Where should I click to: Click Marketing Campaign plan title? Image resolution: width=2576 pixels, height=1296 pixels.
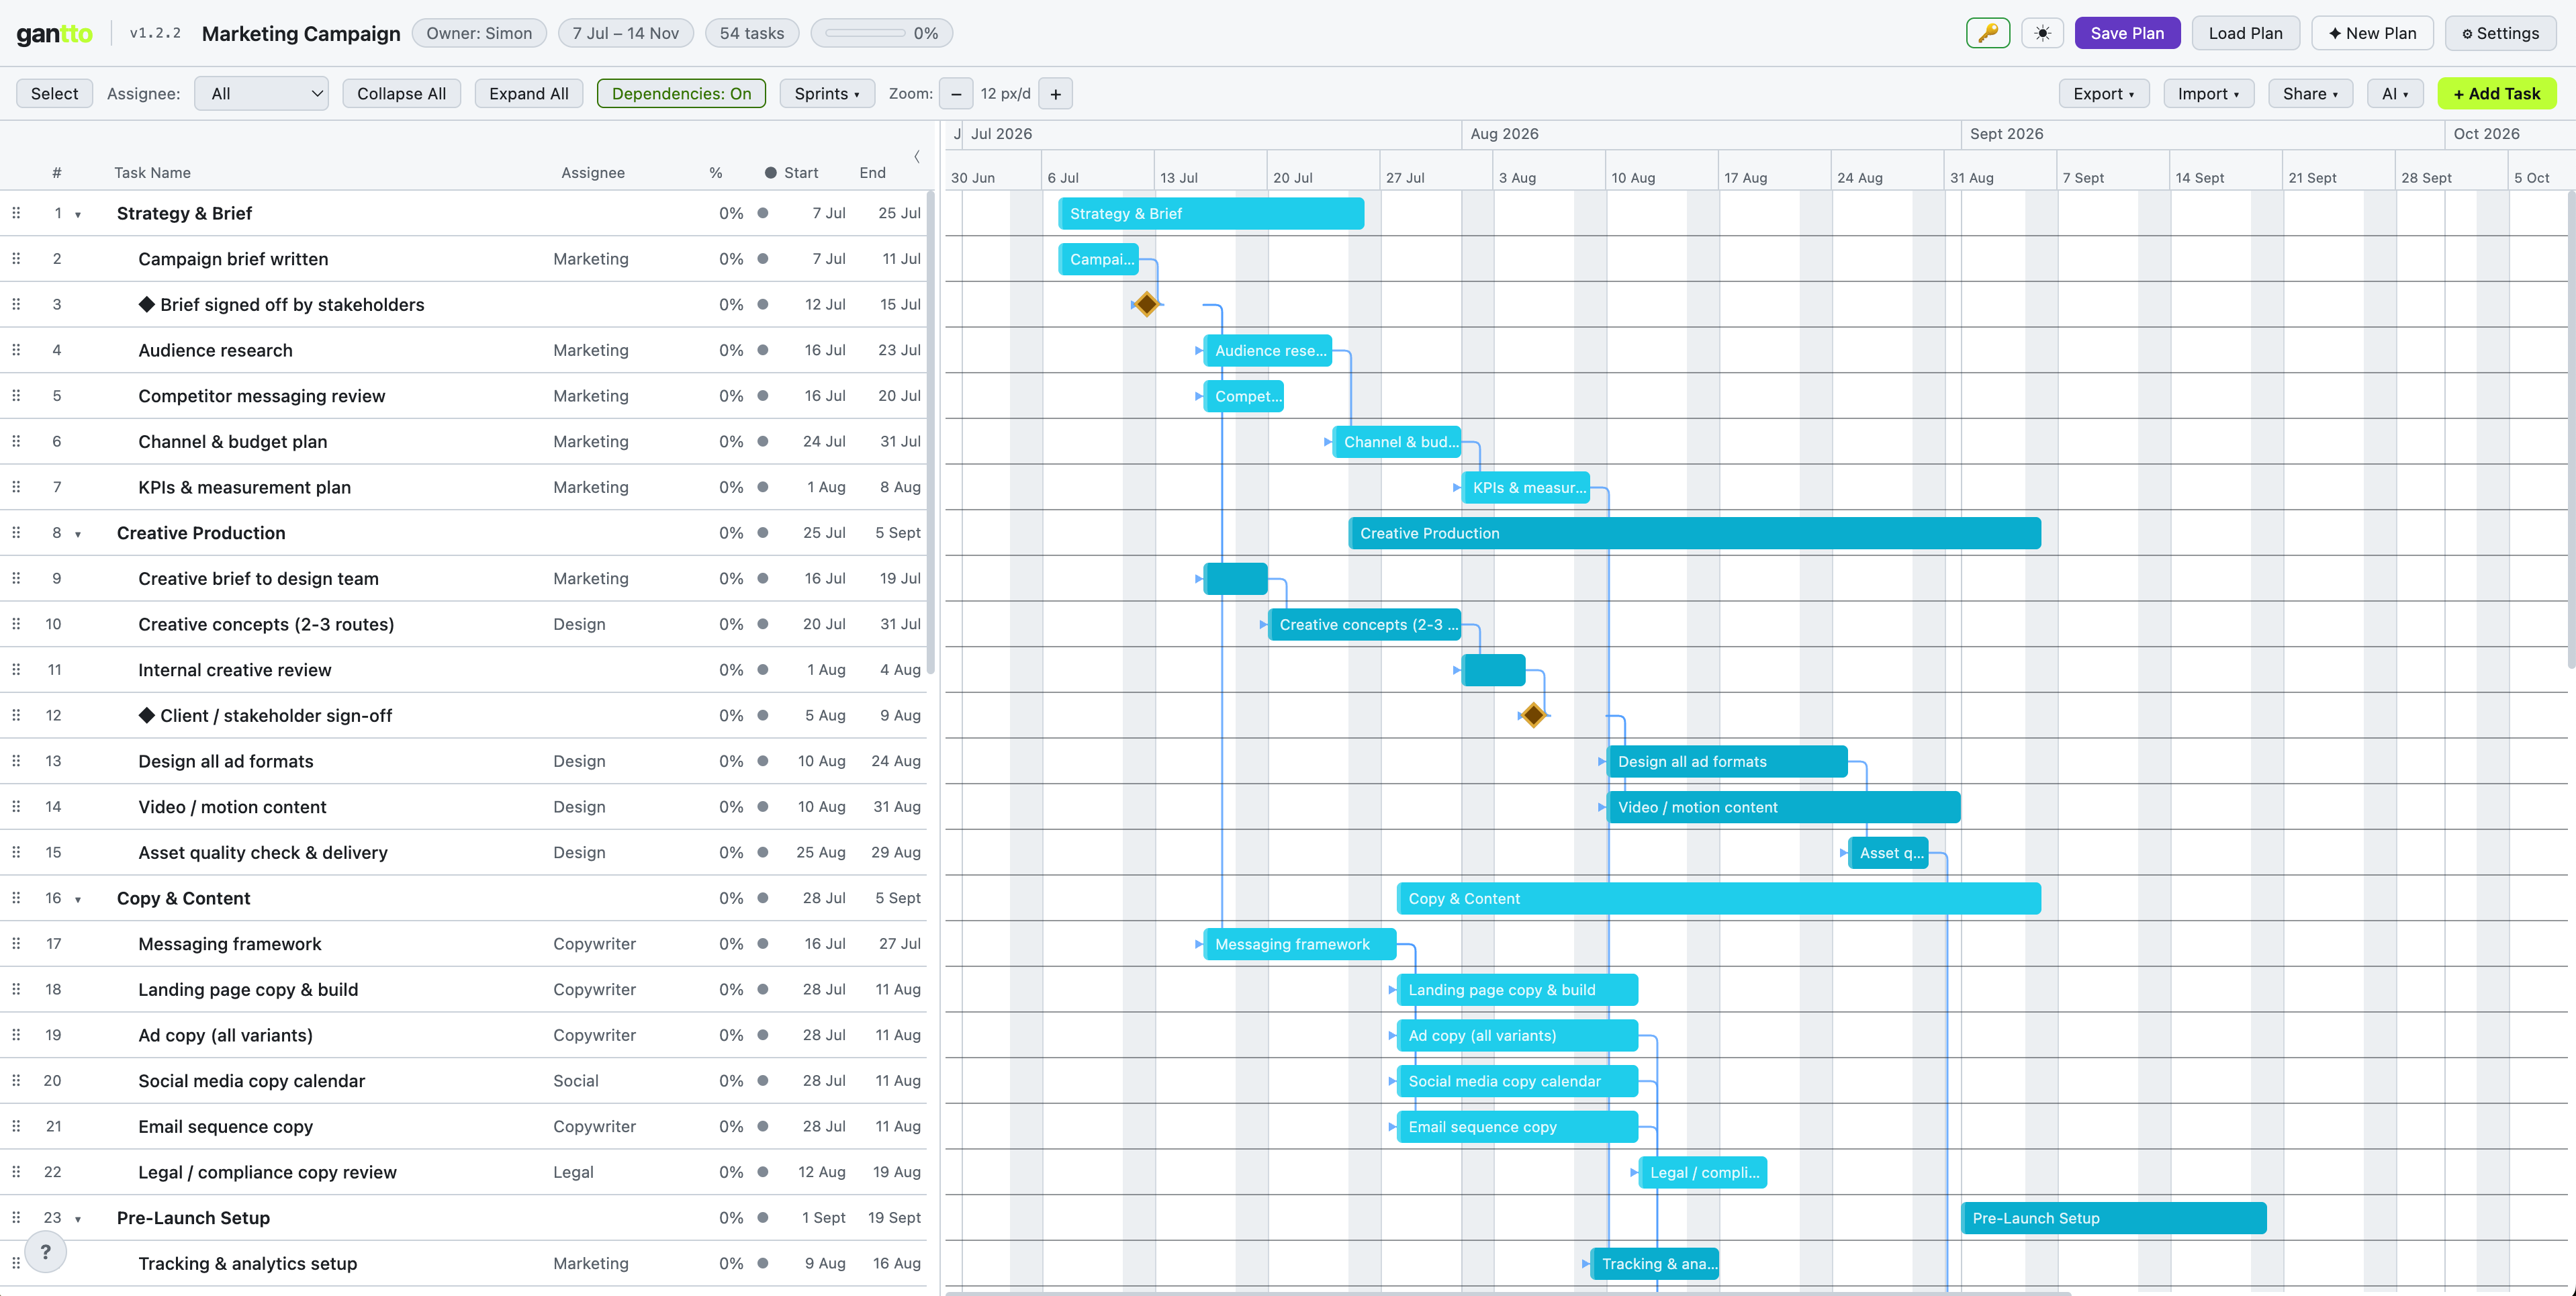301,34
